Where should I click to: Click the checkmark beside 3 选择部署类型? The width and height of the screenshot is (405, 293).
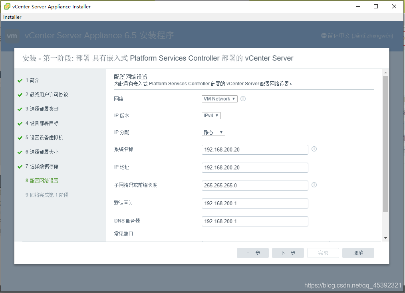click(x=20, y=109)
